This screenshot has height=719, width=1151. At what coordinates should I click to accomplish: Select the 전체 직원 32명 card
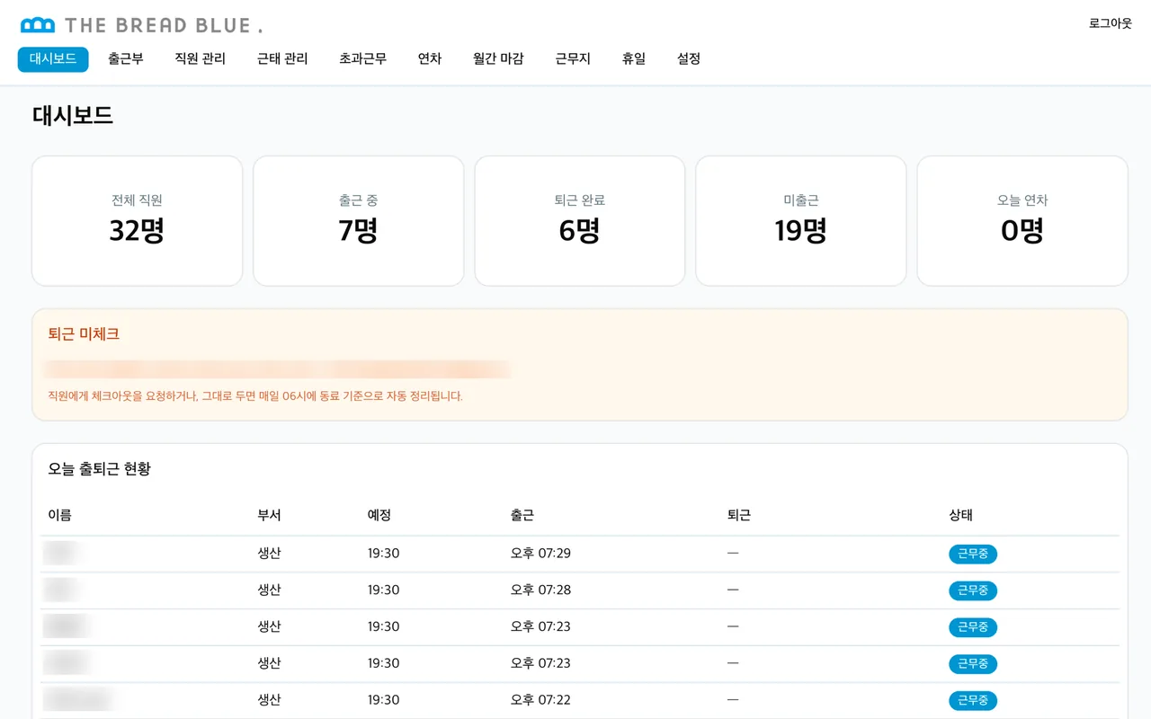pyautogui.click(x=137, y=221)
